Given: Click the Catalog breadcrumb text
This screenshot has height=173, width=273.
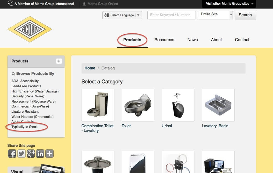Looking at the screenshot, I should (108, 68).
